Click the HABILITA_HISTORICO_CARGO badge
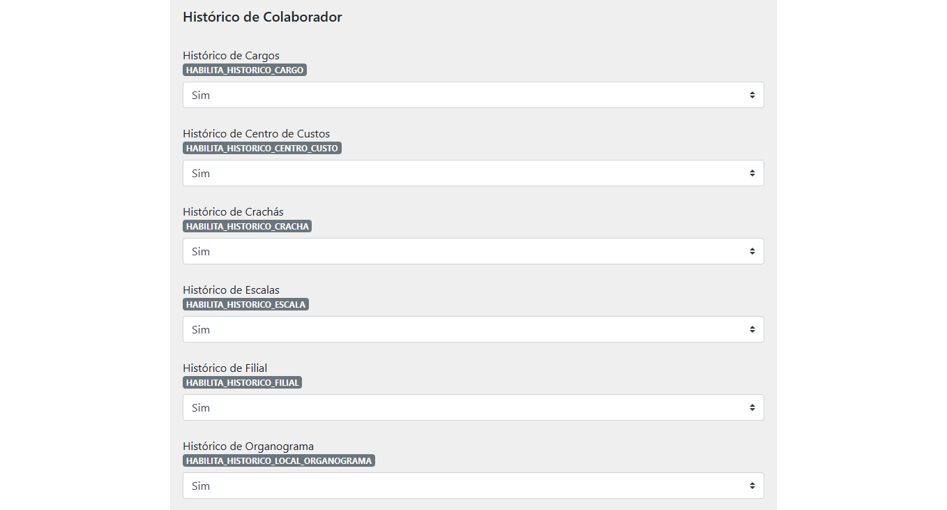The height and width of the screenshot is (510, 947). [245, 70]
